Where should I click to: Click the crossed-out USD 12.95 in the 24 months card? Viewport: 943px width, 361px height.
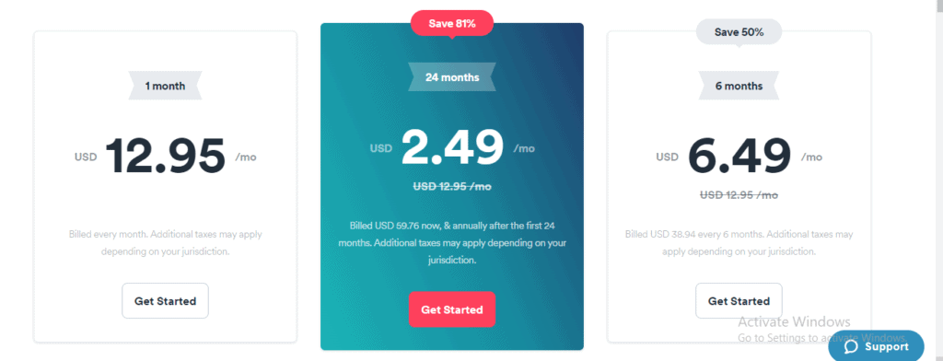(452, 187)
